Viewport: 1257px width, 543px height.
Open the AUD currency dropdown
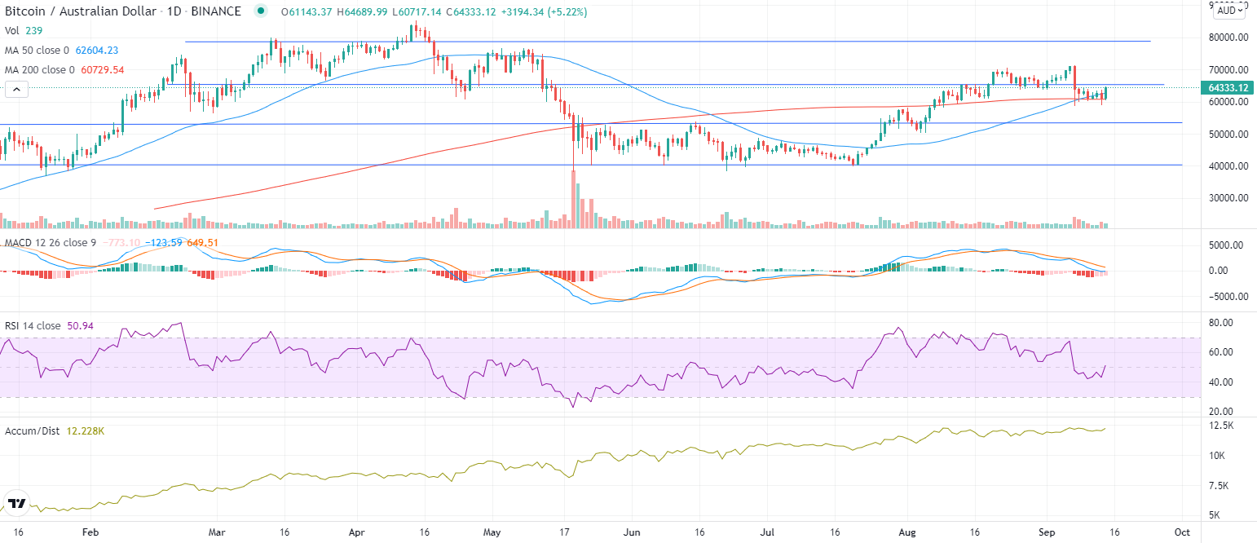pyautogui.click(x=1229, y=11)
